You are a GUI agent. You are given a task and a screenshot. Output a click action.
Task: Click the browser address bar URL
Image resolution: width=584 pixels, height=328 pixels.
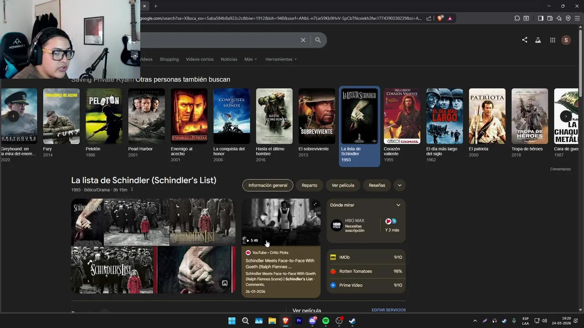tap(281, 18)
